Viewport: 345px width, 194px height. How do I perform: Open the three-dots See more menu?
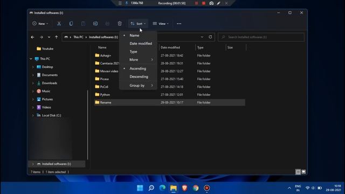tap(179, 24)
